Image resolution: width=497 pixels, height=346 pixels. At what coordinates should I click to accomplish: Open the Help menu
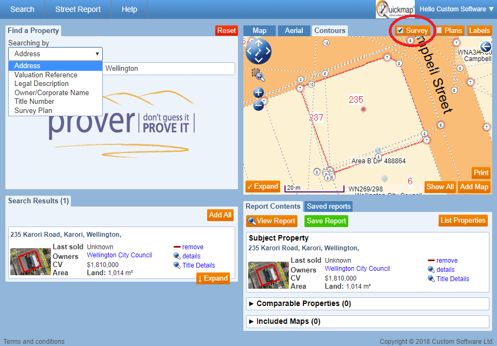pyautogui.click(x=129, y=9)
